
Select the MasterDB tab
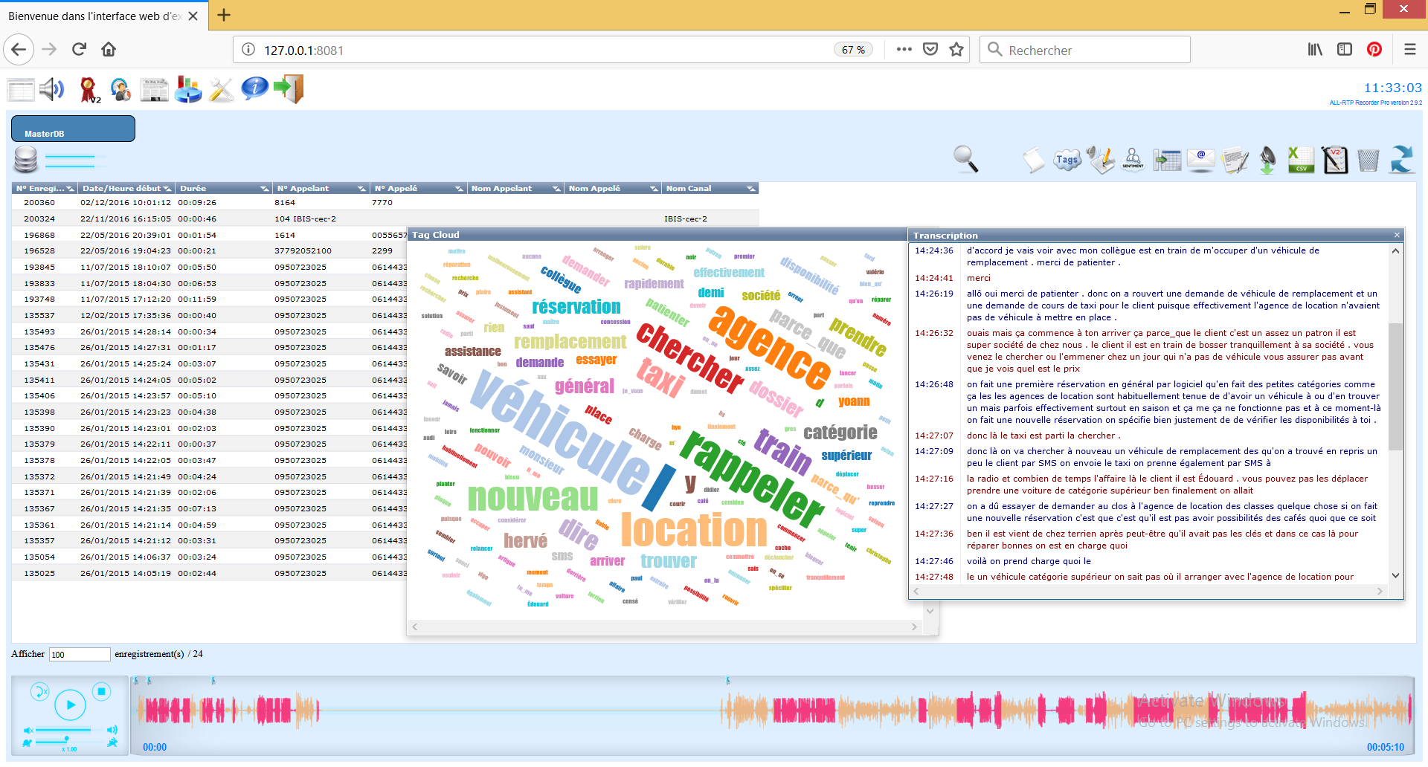coord(73,129)
